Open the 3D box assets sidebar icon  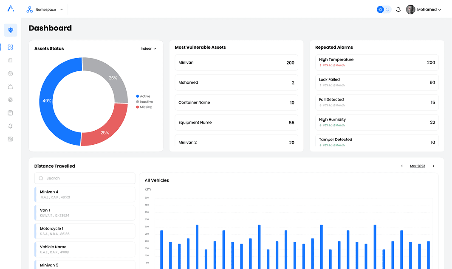click(11, 73)
